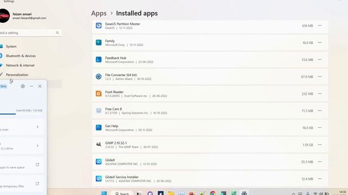
Task: Click the magnifier in the Find a setting box
Action: 58,32
